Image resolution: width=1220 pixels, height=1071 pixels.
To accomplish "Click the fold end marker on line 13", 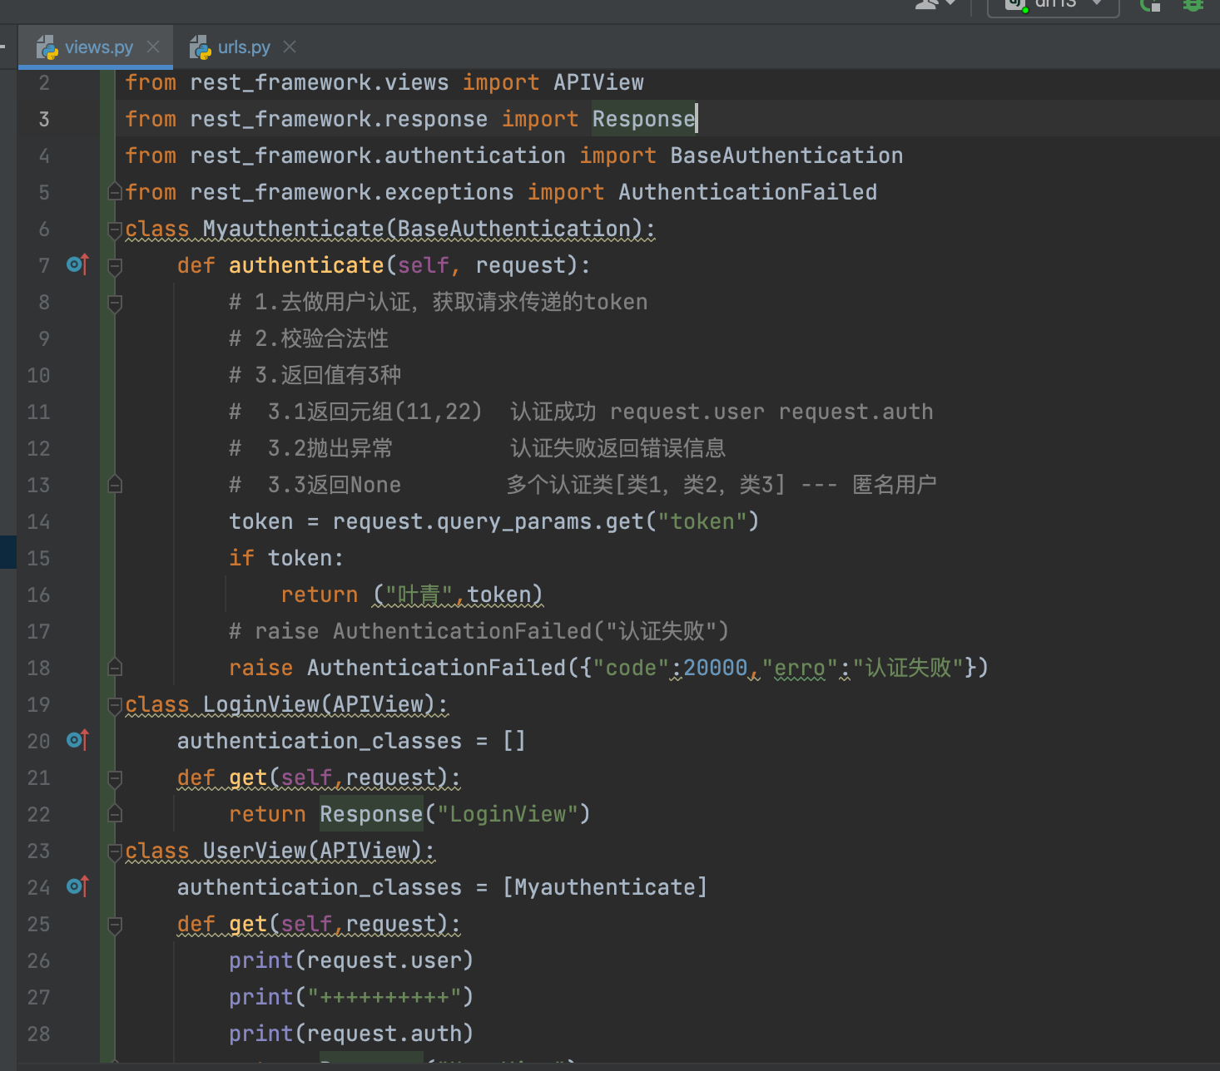I will click(x=116, y=485).
